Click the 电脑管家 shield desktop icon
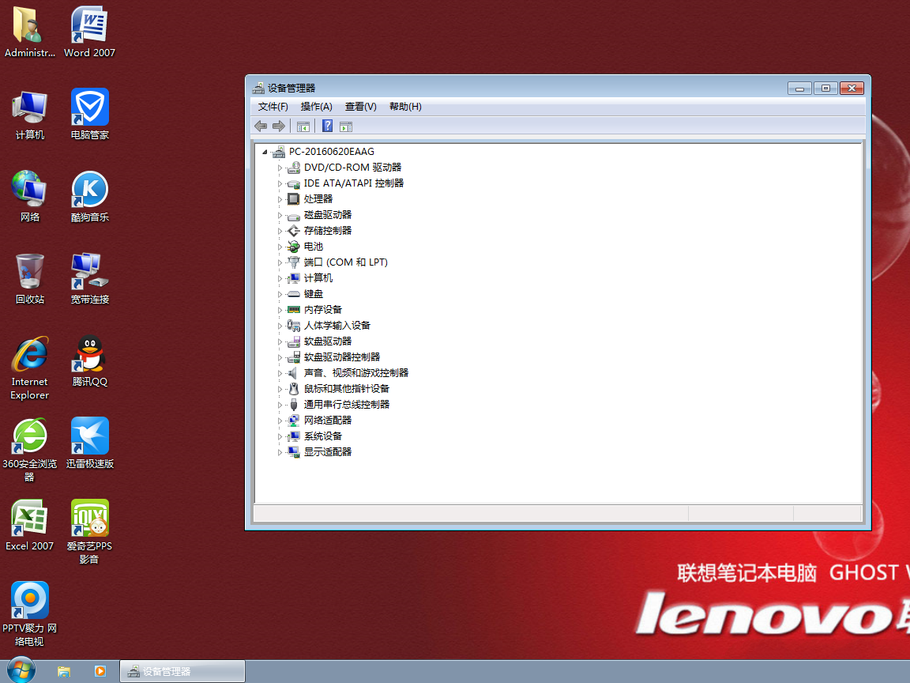The height and width of the screenshot is (683, 910). 89,108
